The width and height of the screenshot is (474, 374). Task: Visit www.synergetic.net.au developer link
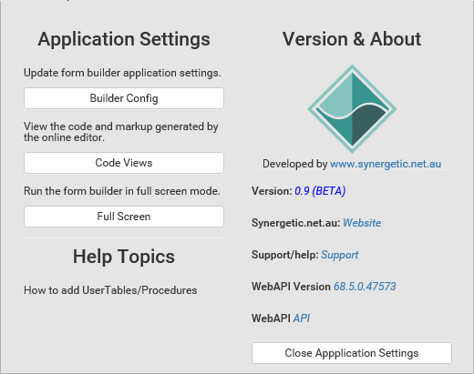click(386, 164)
